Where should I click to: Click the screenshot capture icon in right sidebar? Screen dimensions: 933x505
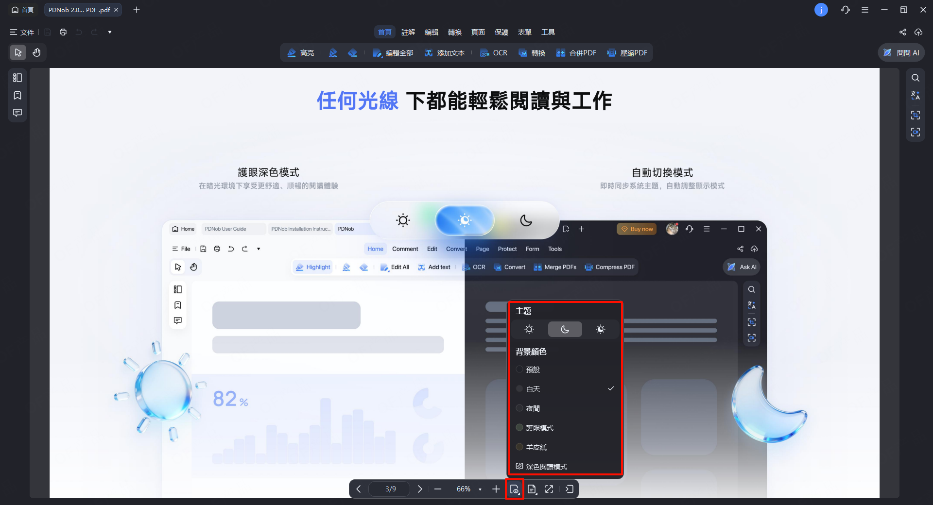point(916,115)
